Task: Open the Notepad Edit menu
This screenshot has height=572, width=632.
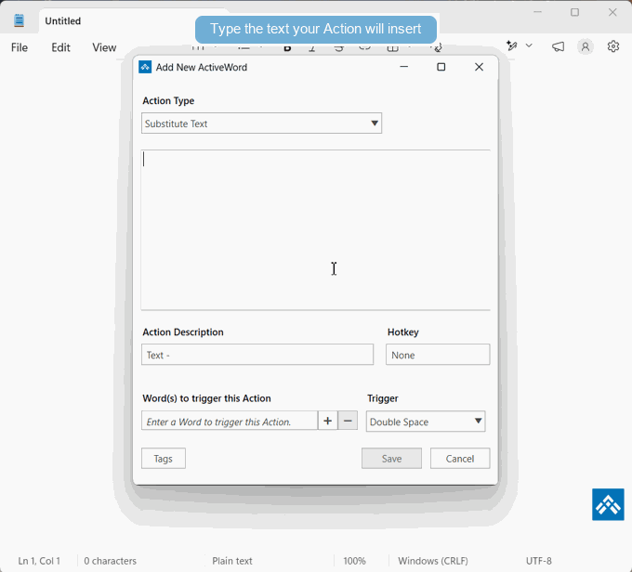Action: point(60,47)
